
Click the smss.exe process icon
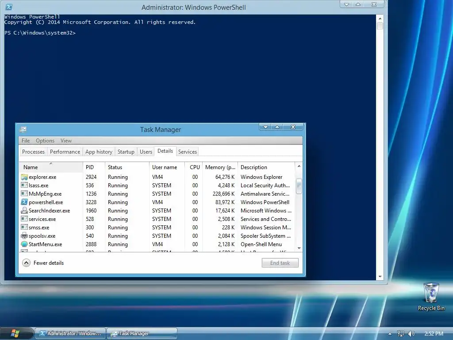24,227
